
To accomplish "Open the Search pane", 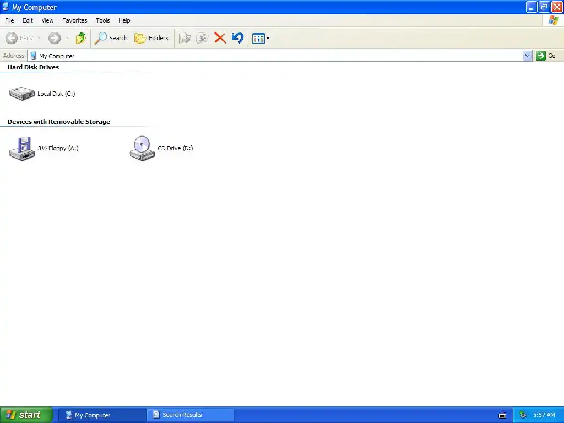I will pyautogui.click(x=111, y=38).
